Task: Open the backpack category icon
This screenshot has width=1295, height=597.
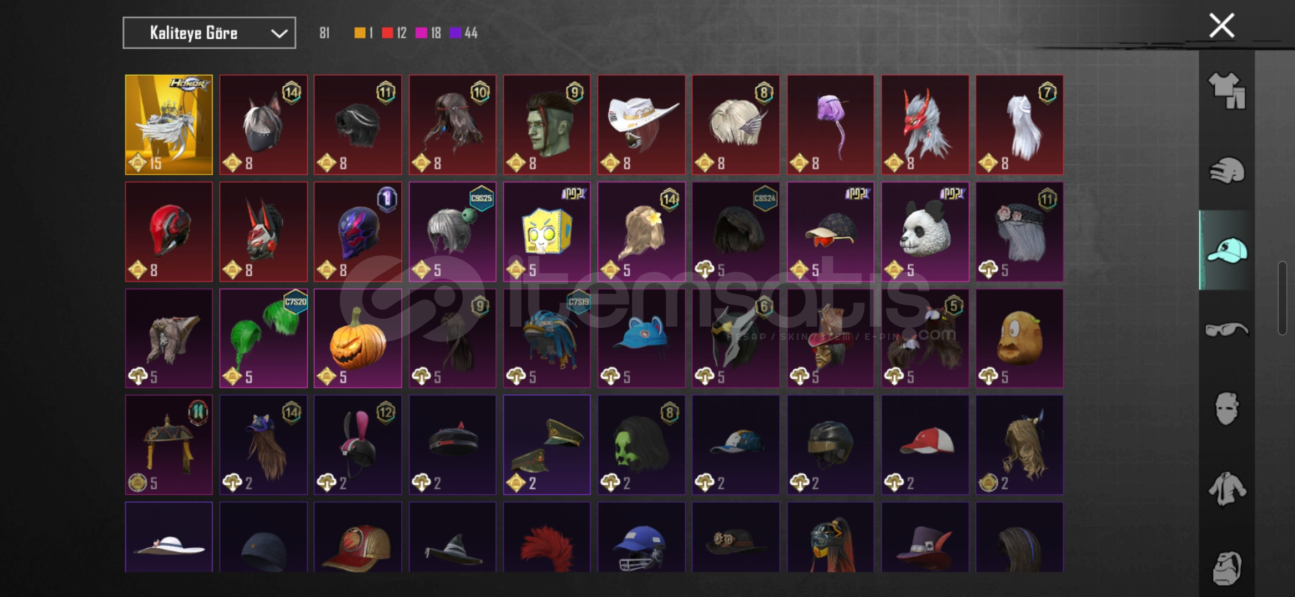Action: (x=1226, y=568)
